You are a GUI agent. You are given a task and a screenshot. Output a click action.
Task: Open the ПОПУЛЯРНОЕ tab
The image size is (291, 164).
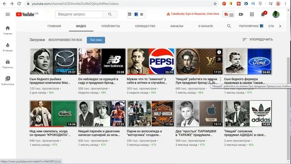coord(251,26)
